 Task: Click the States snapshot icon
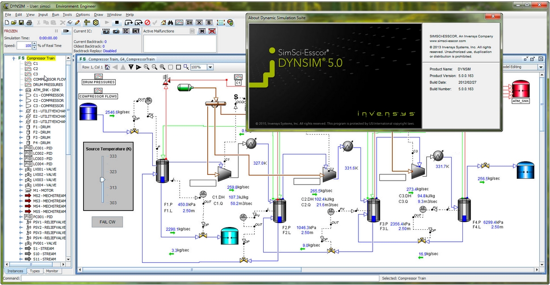coord(106,31)
